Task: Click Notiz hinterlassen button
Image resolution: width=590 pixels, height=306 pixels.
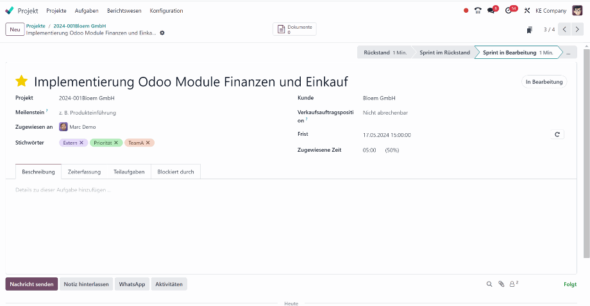Action: click(86, 284)
